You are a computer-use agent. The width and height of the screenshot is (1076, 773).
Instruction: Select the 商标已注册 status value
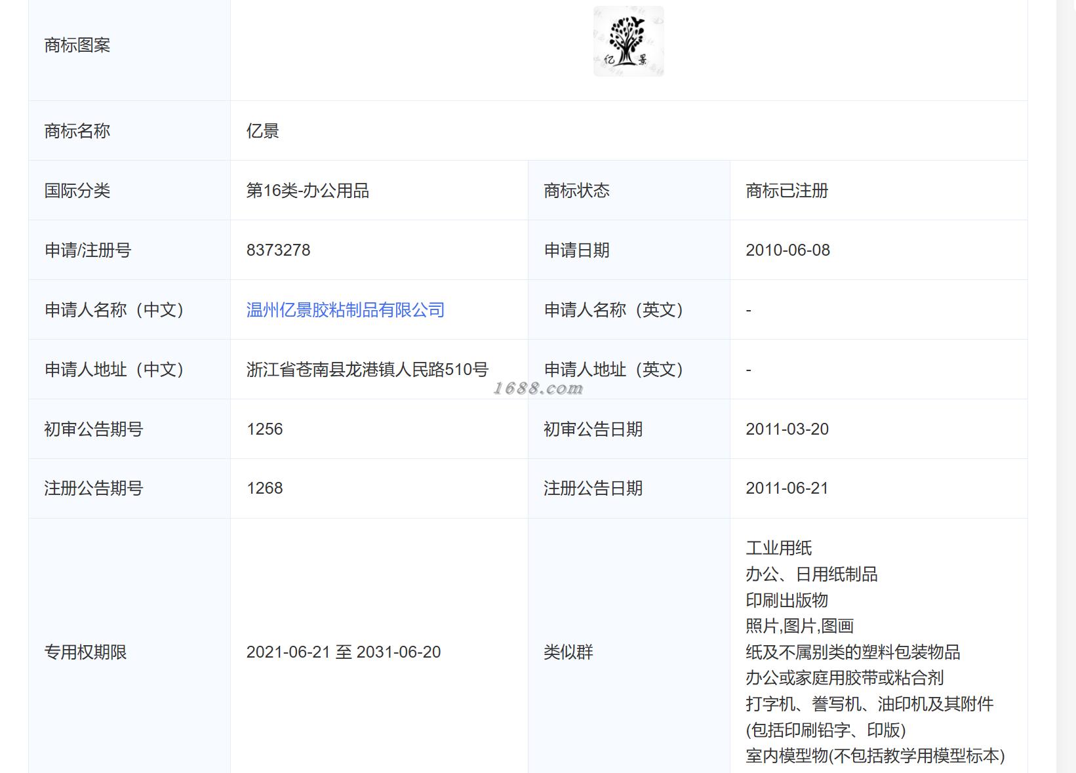coord(787,190)
